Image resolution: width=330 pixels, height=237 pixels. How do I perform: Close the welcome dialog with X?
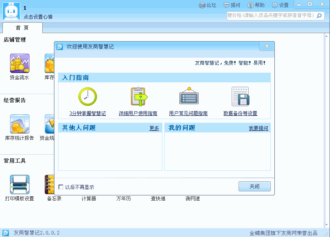(267, 46)
